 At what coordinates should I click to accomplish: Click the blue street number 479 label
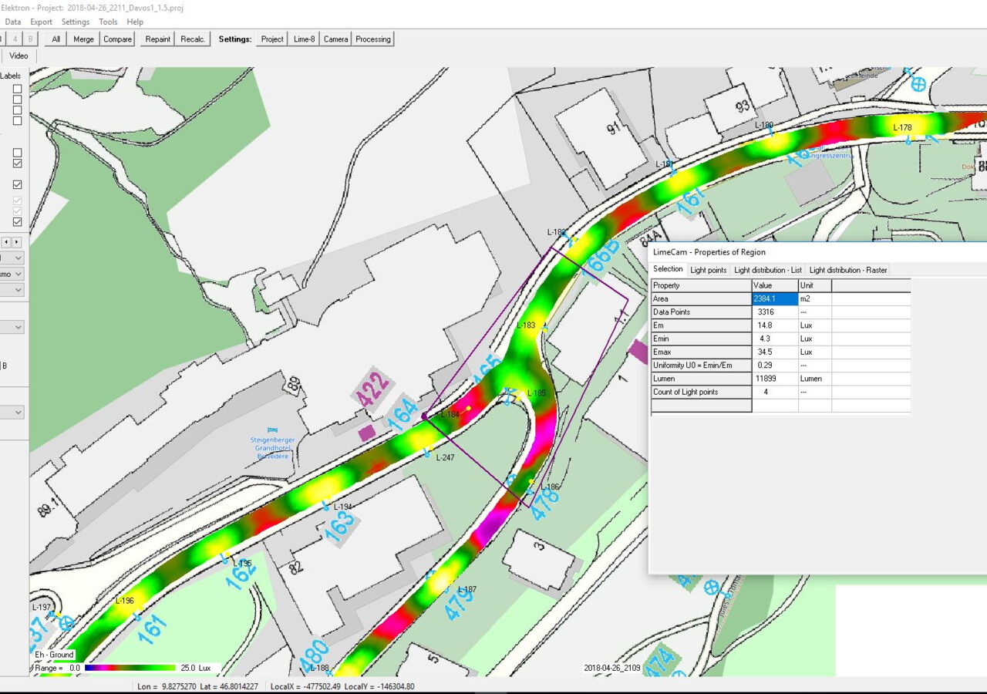459,603
